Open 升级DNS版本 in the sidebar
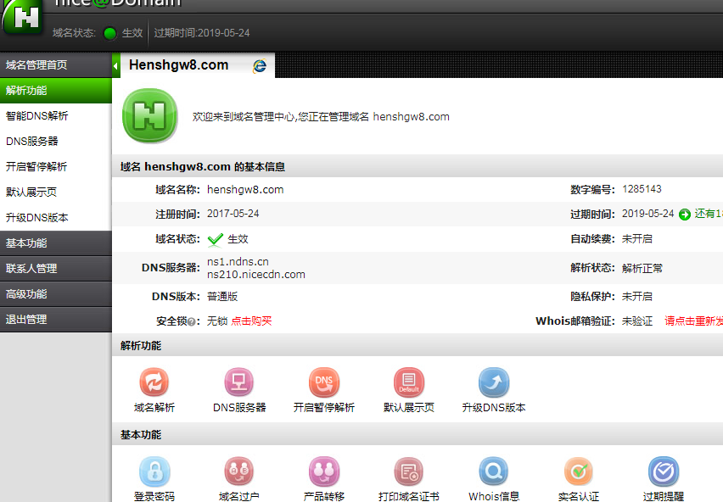The width and height of the screenshot is (723, 502). click(x=36, y=217)
